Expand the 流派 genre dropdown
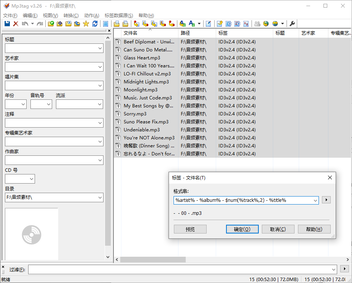 pos(100,104)
